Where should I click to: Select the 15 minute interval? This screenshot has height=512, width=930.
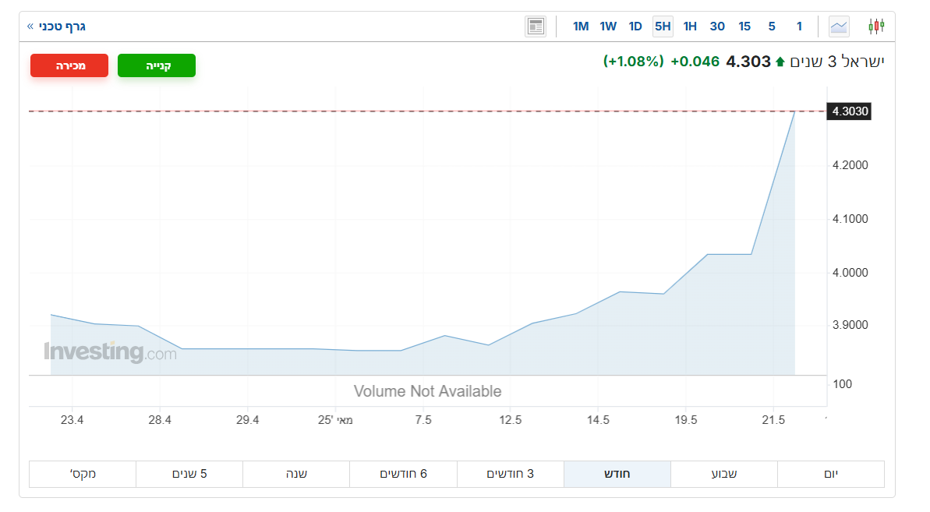(x=744, y=26)
